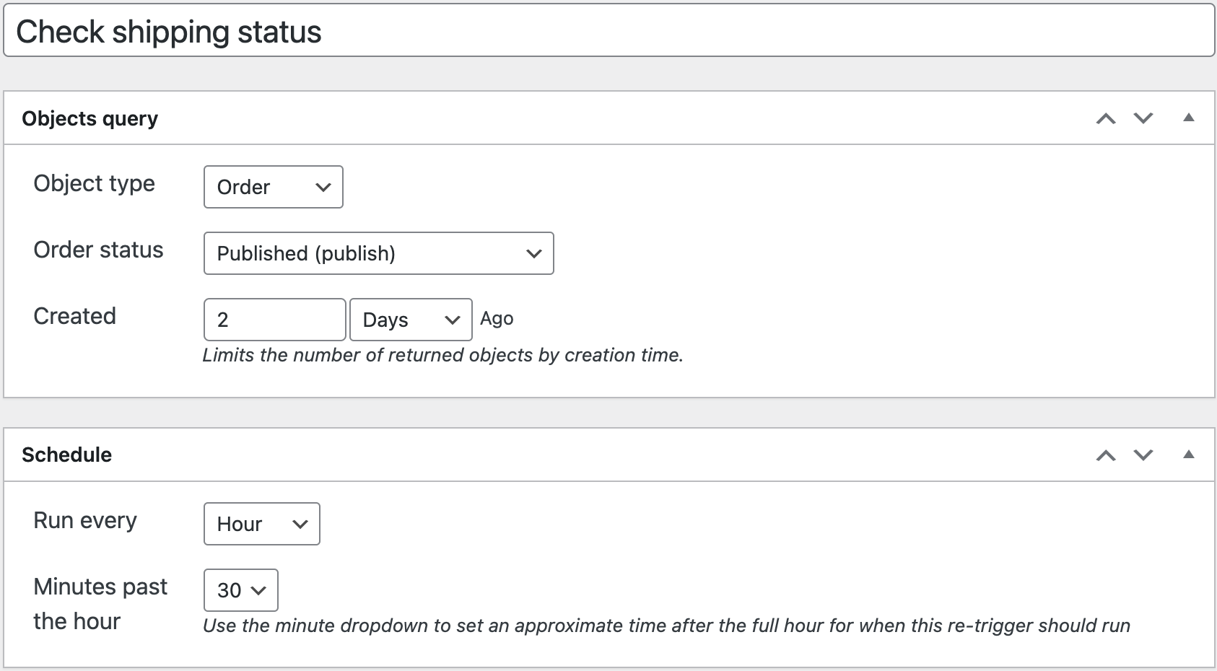Click the Order status label

tap(98, 250)
